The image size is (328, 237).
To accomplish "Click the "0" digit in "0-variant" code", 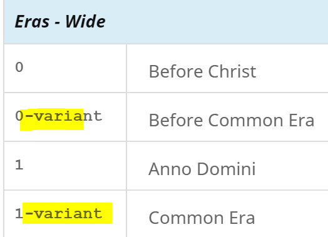I will coord(19,116).
